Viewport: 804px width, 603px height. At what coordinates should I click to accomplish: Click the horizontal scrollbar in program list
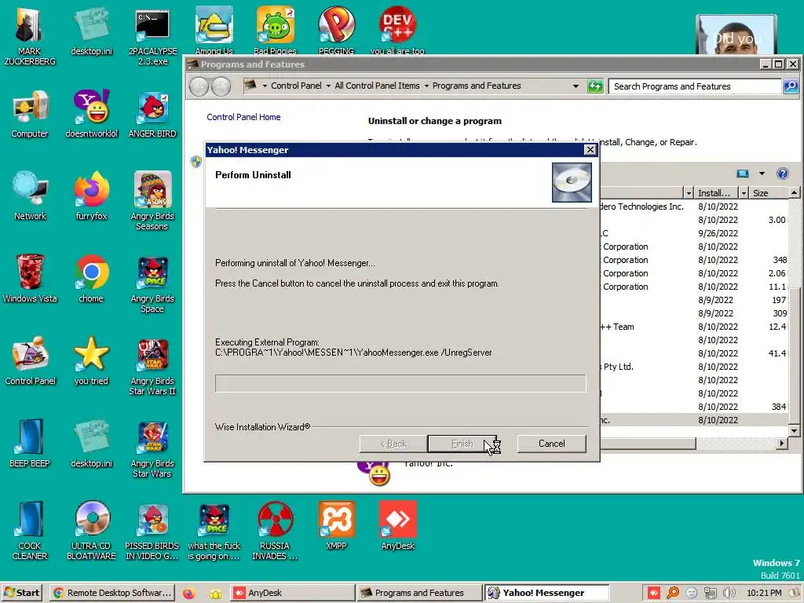point(648,443)
